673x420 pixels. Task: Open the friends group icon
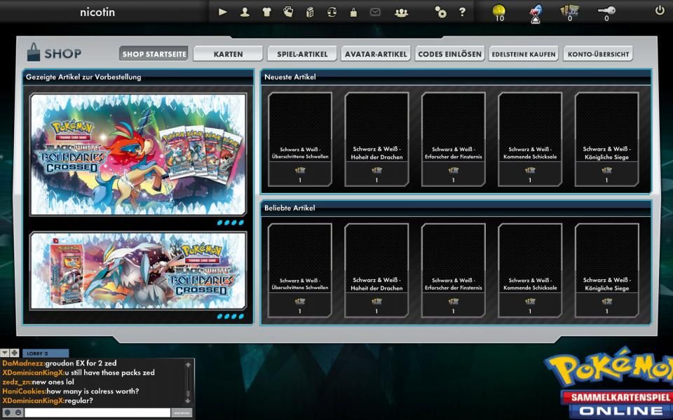pyautogui.click(x=401, y=13)
